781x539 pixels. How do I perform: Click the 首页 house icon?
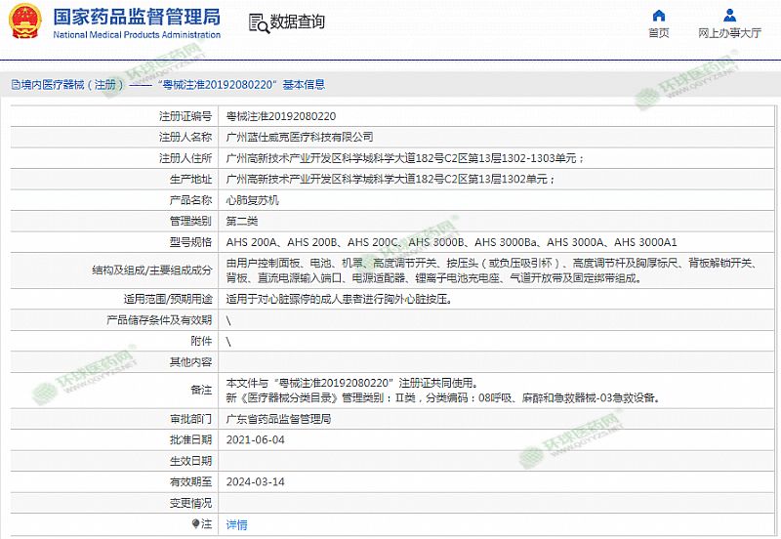pyautogui.click(x=659, y=15)
